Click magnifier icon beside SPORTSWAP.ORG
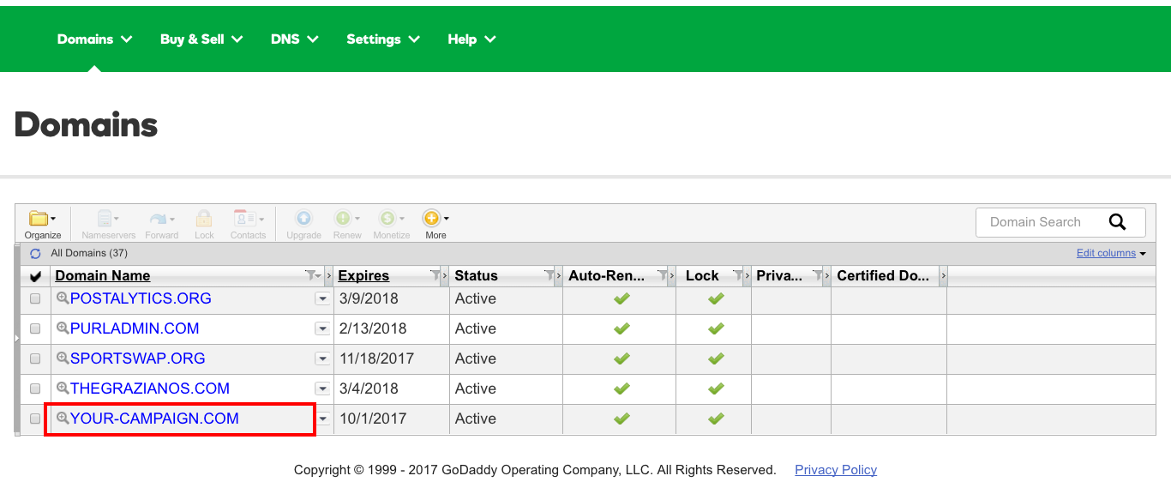The height and width of the screenshot is (500, 1171). (x=63, y=358)
